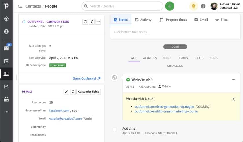Filter timeline by EMAILS

pyautogui.click(x=183, y=58)
